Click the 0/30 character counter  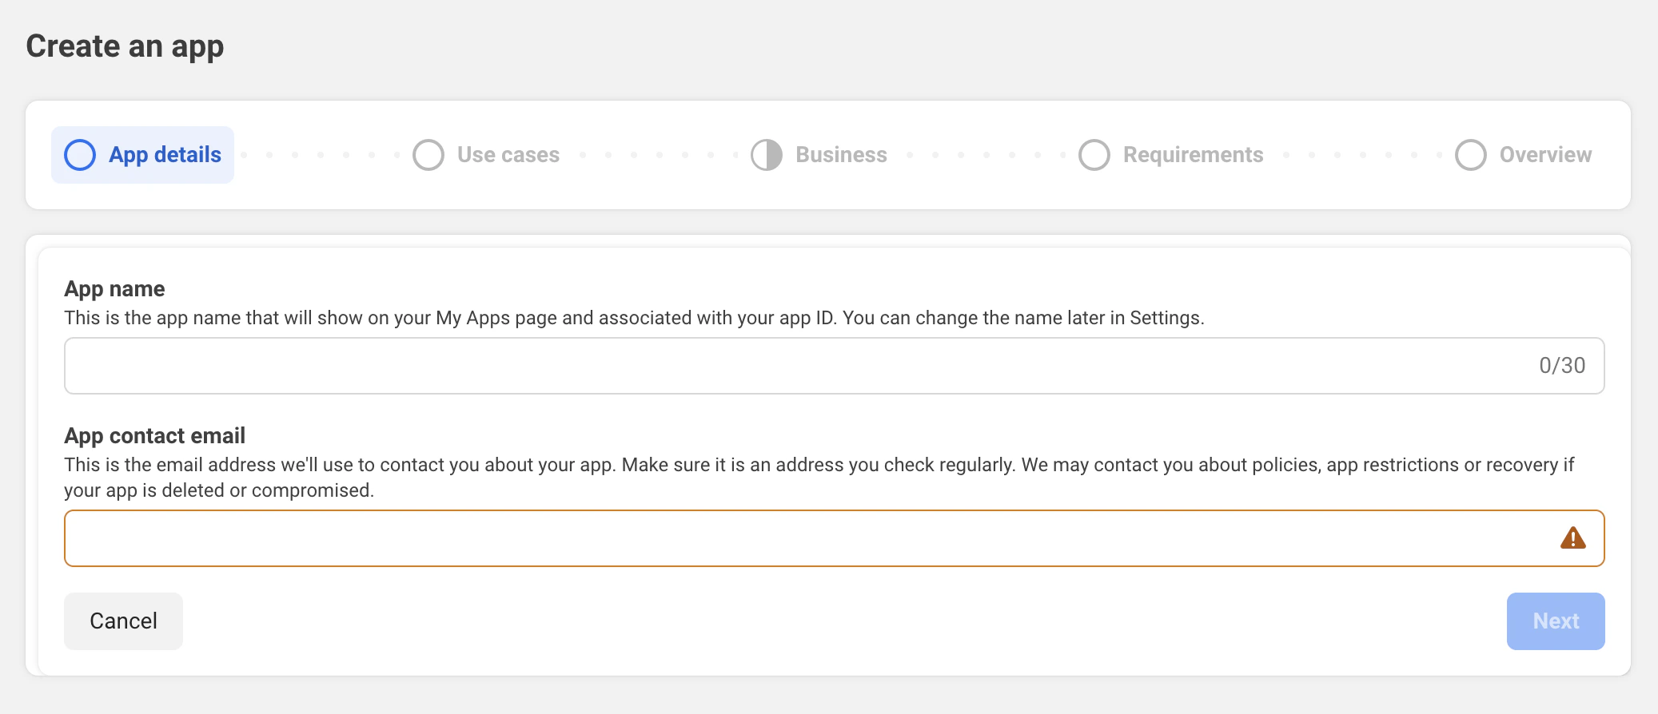[1562, 366]
